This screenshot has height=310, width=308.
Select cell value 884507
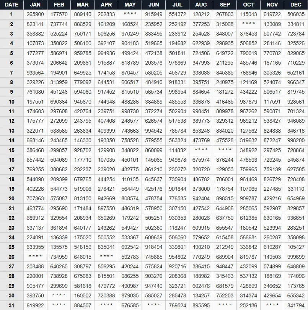83,305
